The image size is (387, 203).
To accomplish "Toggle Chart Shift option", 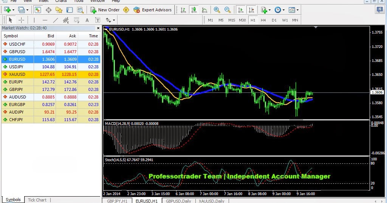I will [251, 10].
